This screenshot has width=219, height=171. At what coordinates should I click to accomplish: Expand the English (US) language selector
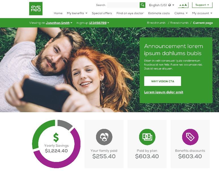(161, 5)
